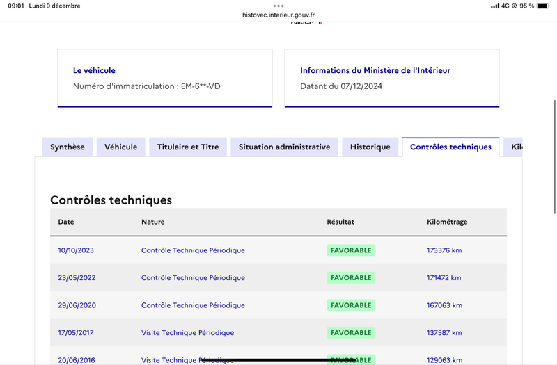Click Contrôle Technique Périodique in 10/10/2023 row
The image size is (557, 365).
193,250
